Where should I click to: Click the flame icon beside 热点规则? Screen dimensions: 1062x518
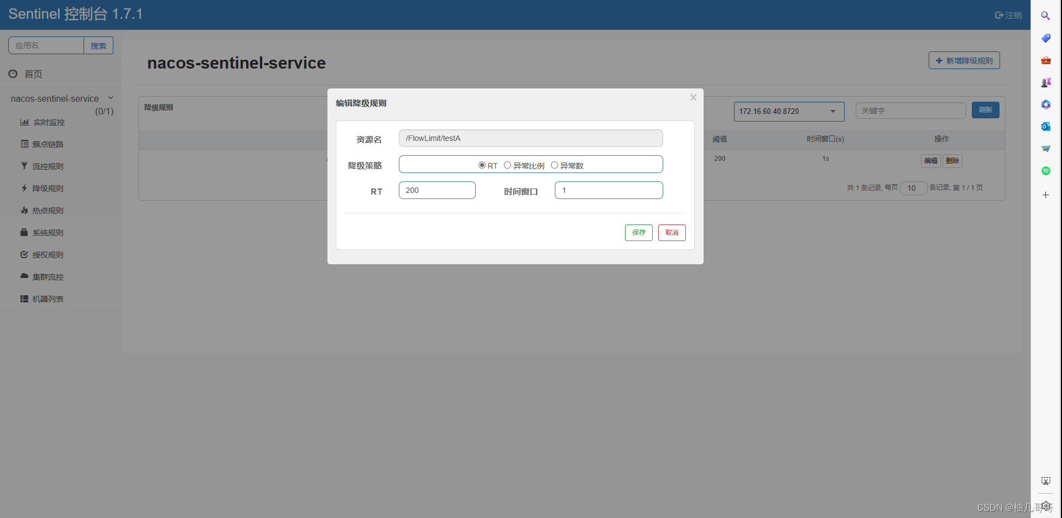point(24,210)
